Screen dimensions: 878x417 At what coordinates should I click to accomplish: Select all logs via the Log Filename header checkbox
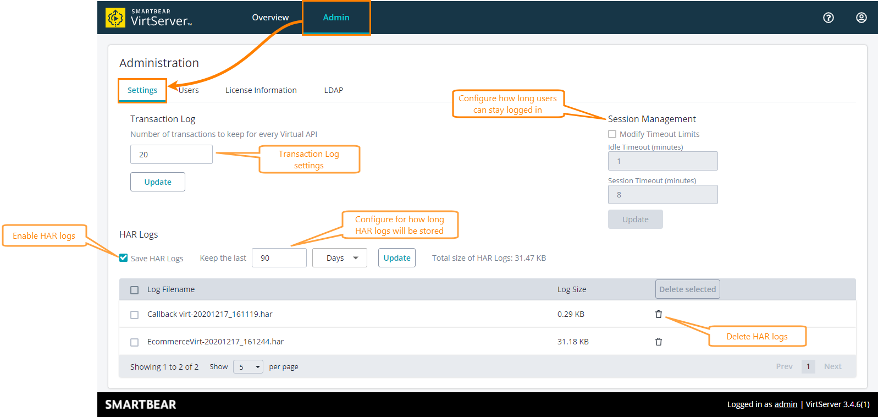point(134,290)
